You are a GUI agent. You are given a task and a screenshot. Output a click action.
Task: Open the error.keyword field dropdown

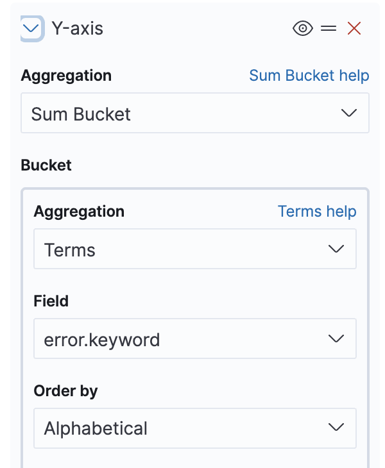(x=195, y=338)
